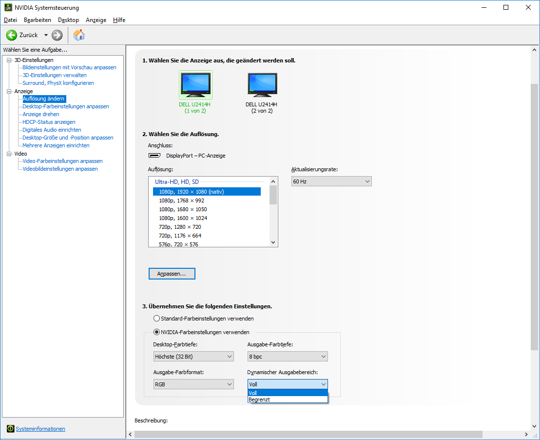Click the DisplayPort connector icon
The width and height of the screenshot is (540, 440).
point(154,156)
